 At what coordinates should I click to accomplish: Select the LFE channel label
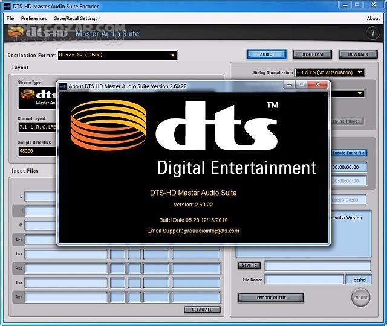coord(19,239)
